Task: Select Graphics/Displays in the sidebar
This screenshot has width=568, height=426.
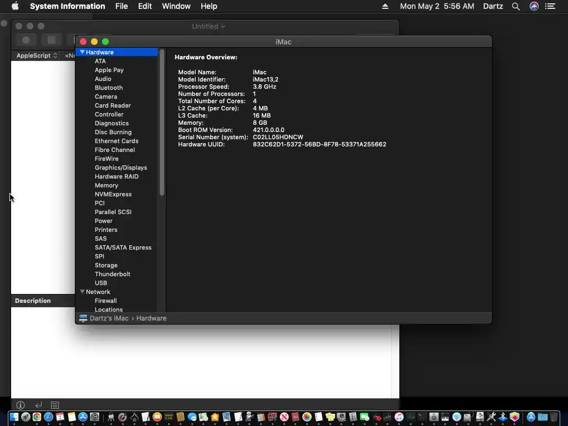Action: pos(120,168)
